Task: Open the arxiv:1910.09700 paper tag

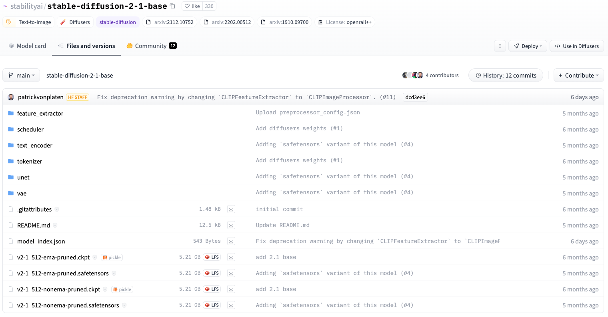Action: 285,22
